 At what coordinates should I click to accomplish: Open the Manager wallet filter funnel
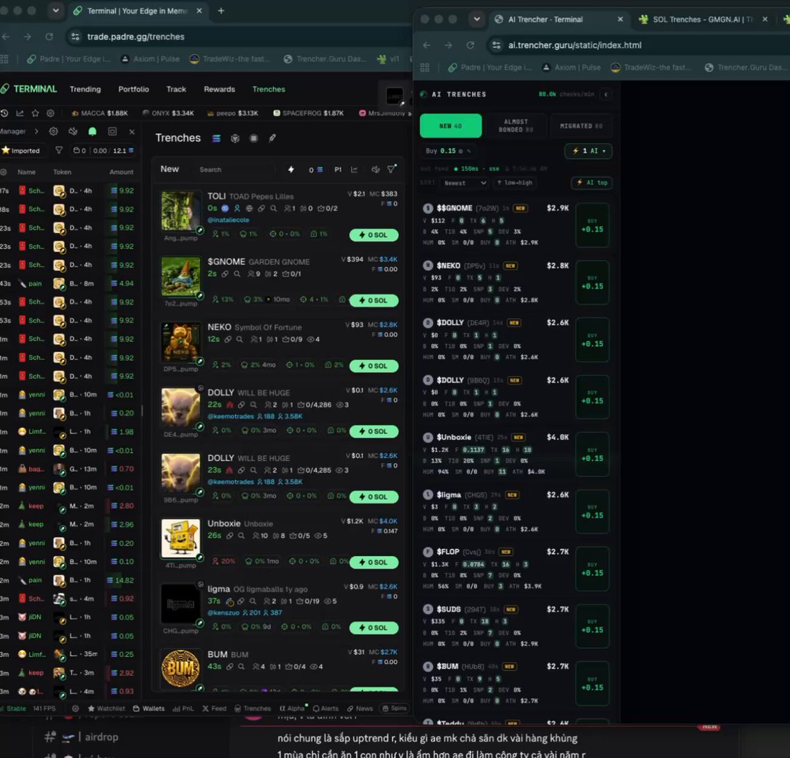coord(59,151)
